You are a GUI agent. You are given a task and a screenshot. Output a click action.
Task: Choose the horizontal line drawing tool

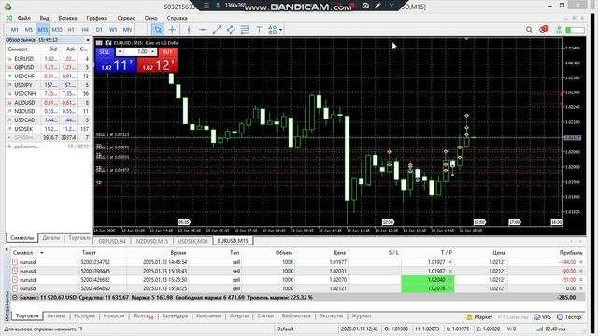(203, 29)
